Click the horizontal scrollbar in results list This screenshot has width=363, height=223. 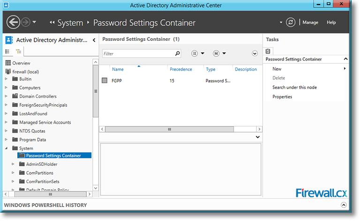pos(169,129)
